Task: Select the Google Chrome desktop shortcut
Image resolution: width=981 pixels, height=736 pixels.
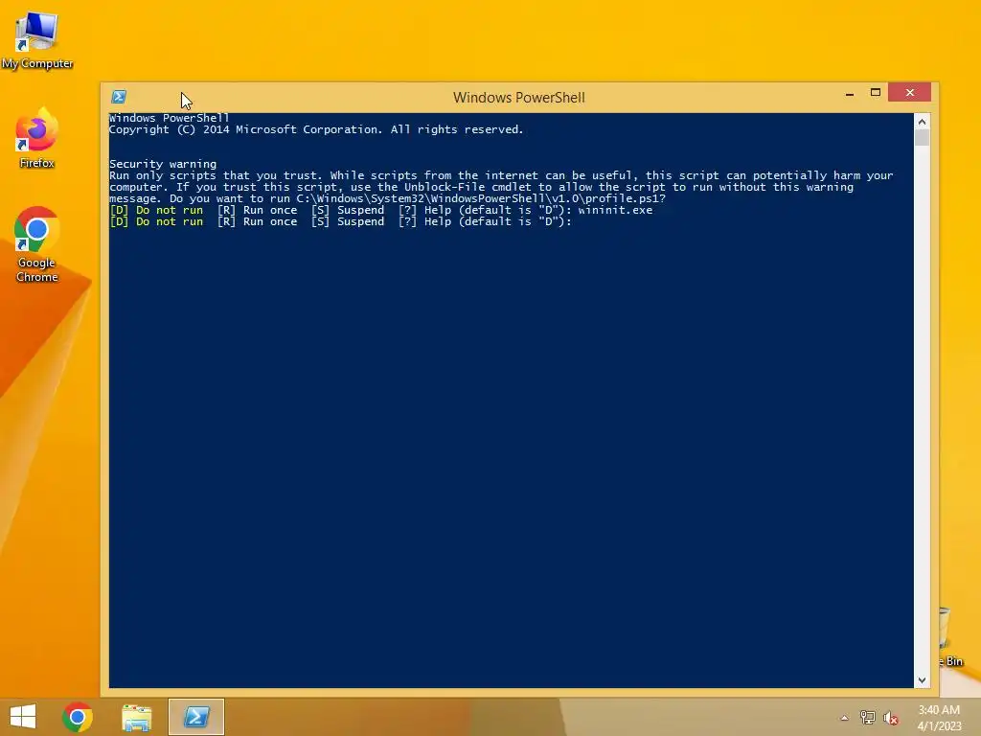Action: (x=37, y=244)
